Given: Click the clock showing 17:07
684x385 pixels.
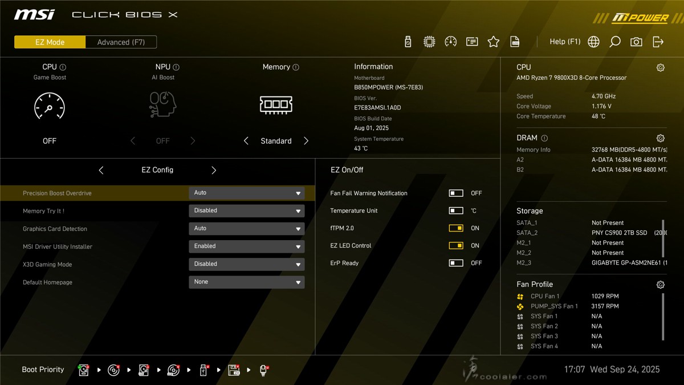Looking at the screenshot, I should tap(575, 370).
